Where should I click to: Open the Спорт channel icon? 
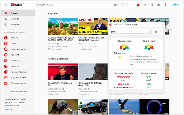click(6, 43)
